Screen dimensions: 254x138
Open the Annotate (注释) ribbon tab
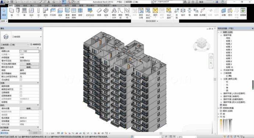(x=39, y=6)
